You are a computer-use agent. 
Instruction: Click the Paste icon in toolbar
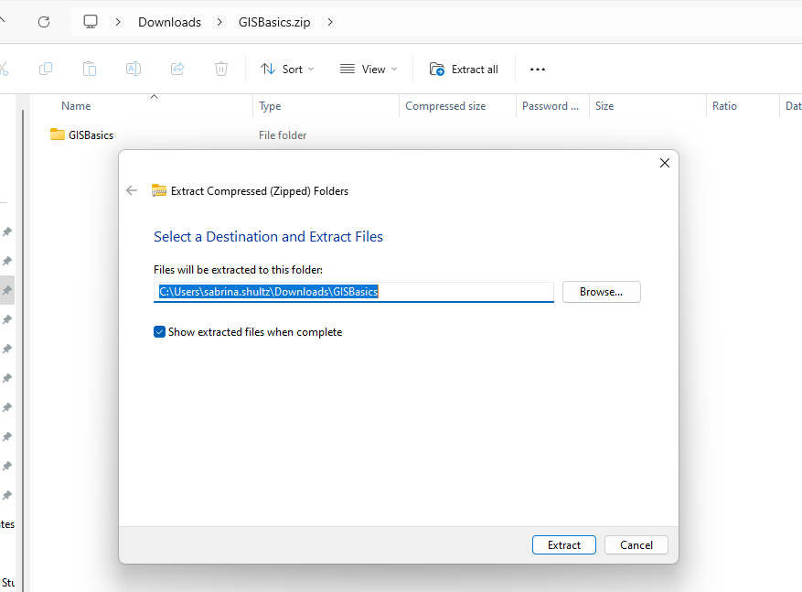click(x=90, y=69)
